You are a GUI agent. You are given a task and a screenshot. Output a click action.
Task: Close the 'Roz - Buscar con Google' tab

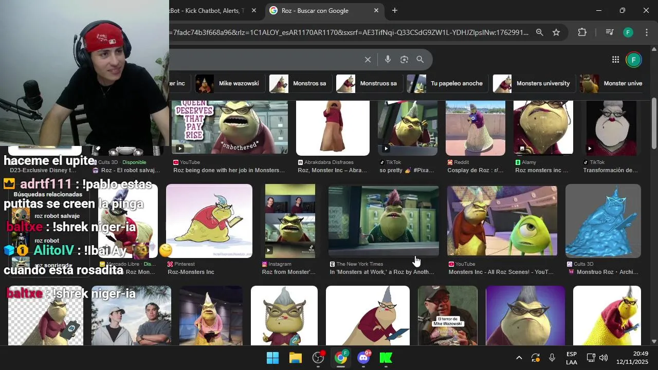[x=376, y=10]
